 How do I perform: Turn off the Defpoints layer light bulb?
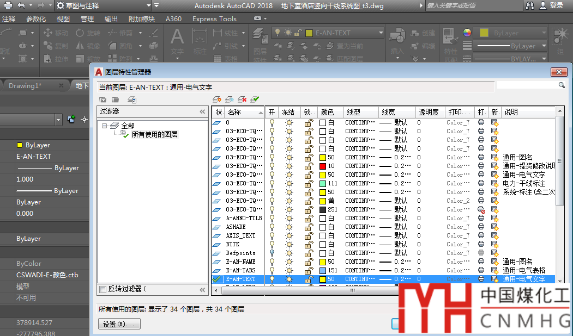272,253
